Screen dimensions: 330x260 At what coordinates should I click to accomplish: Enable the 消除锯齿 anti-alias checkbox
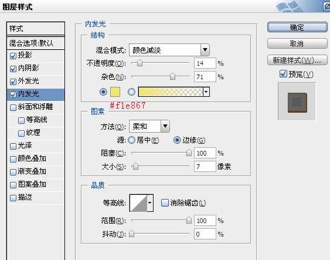tap(165, 203)
